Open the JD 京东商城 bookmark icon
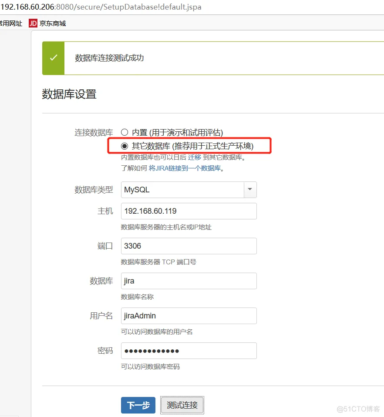Viewport: 384px width, 417px height. (x=33, y=24)
